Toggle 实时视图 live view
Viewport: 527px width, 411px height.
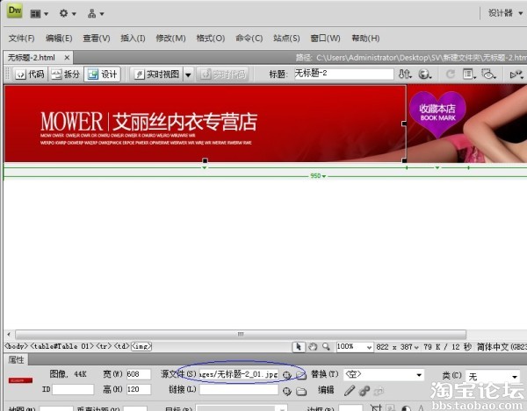coord(156,74)
